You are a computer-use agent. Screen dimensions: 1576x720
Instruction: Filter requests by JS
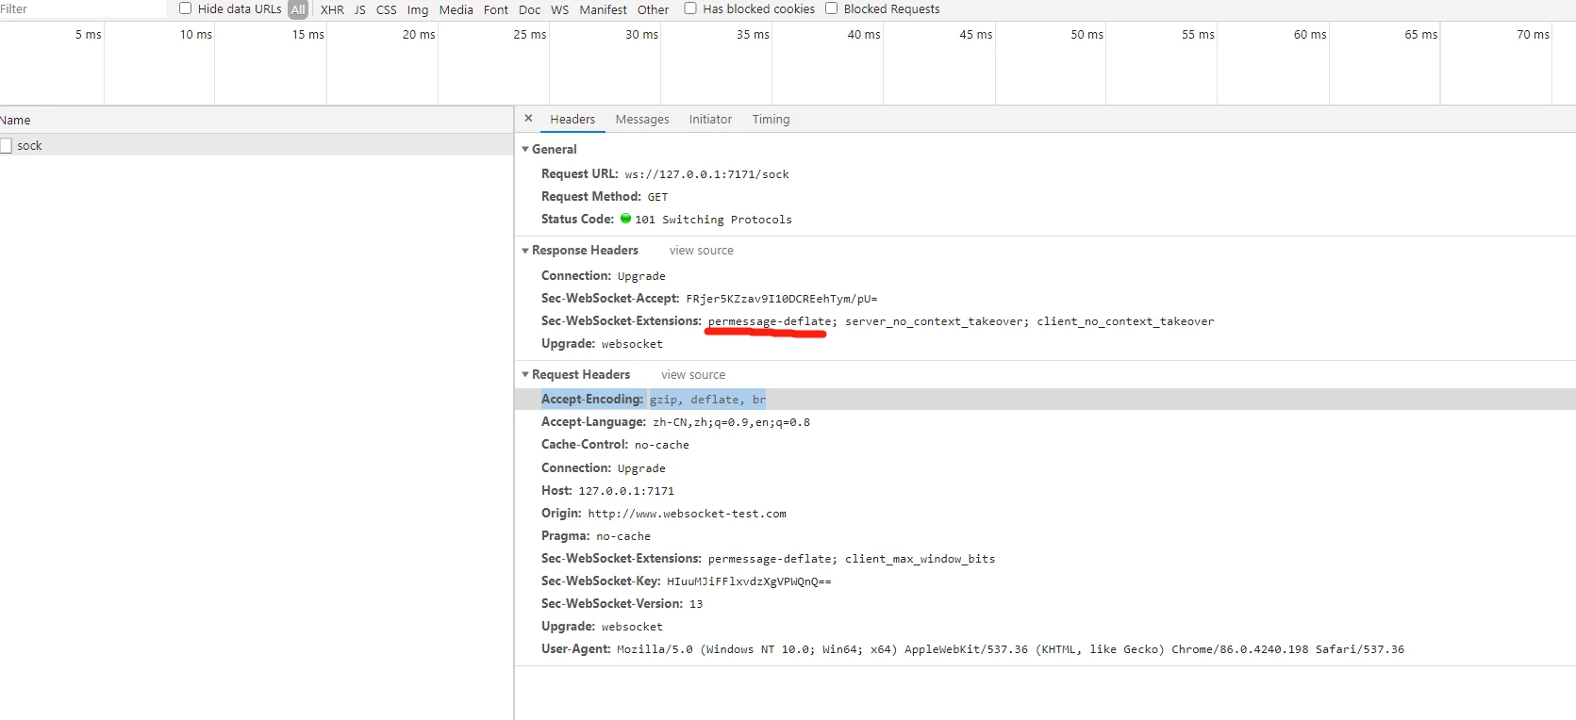point(359,9)
